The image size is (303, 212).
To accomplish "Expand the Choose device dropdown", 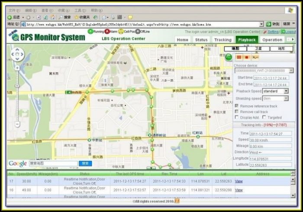I will click(x=291, y=70).
